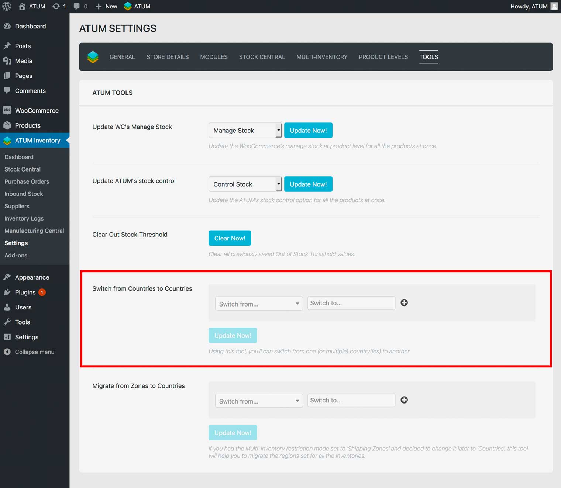The width and height of the screenshot is (561, 488).
Task: Click the updates refresh icon in admin bar
Action: [x=56, y=6]
